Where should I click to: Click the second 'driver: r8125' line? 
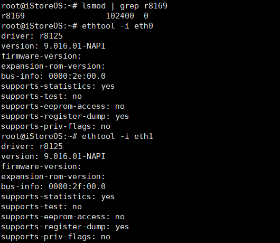(x=32, y=146)
